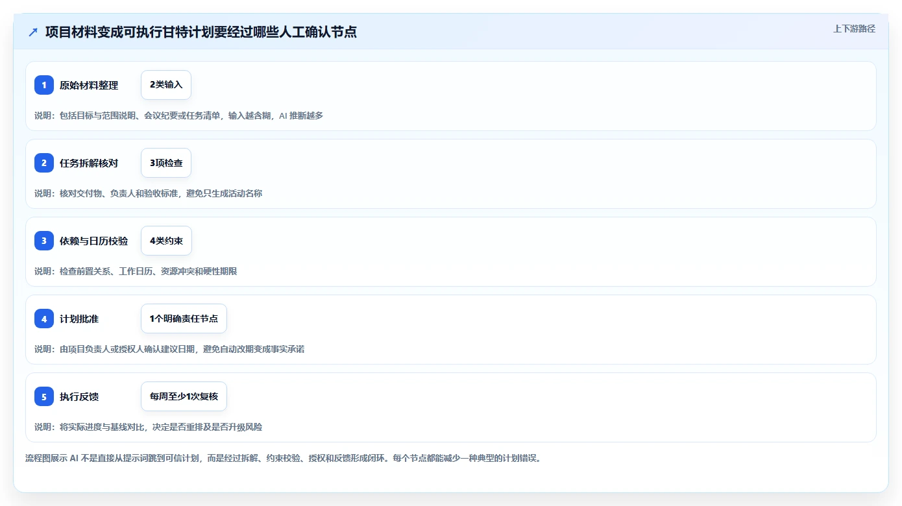The image size is (902, 506).
Task: Click the description starting 说明：包括目标与范围说明
Action: click(x=178, y=115)
